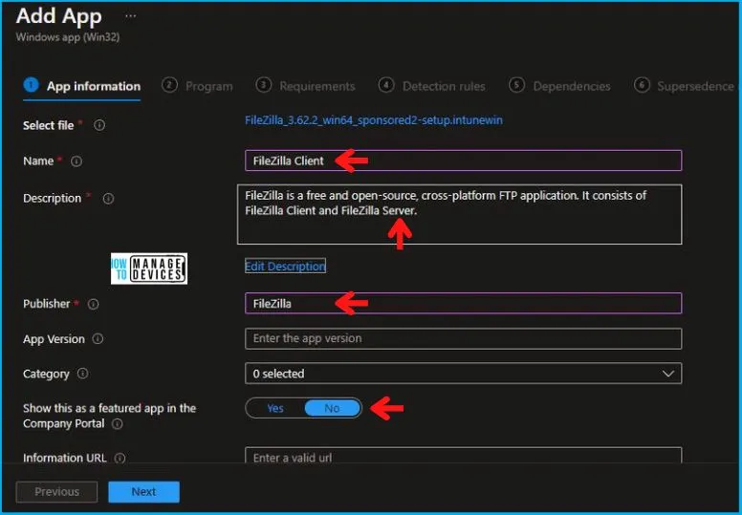Show info tooltip for Publisher field

(93, 304)
